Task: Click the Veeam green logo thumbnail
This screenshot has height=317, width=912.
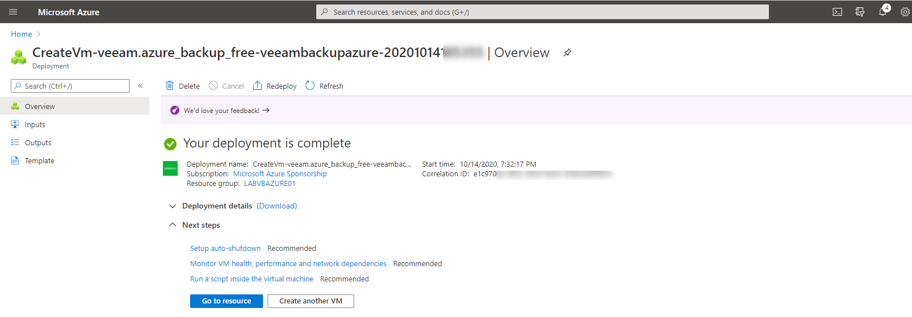Action: point(170,168)
